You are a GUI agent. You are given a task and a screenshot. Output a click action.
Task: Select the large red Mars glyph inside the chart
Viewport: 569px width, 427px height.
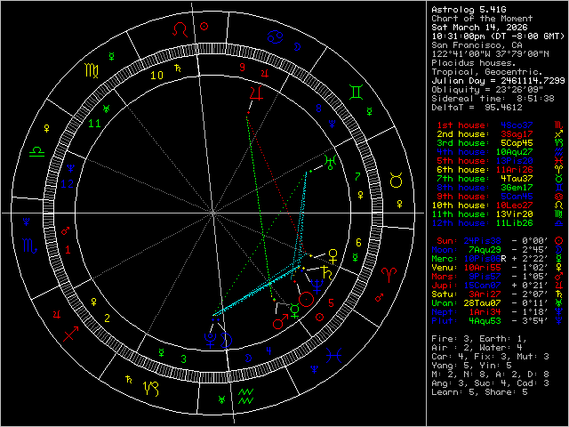280,322
